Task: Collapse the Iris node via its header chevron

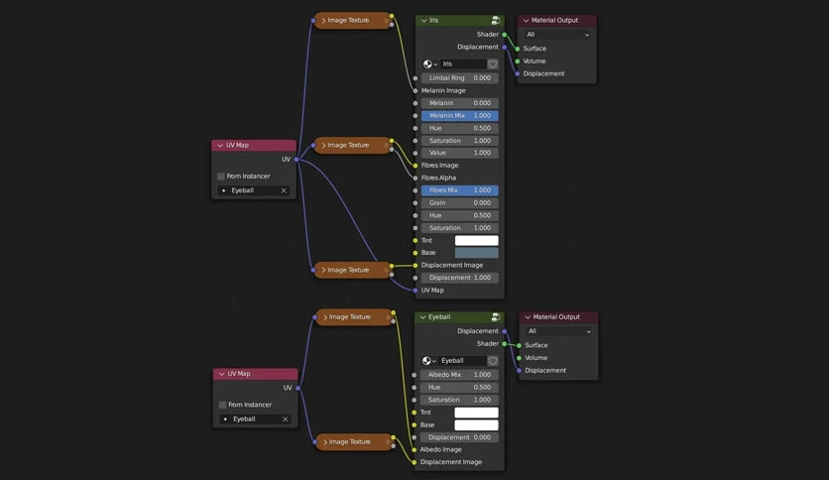Action: pyautogui.click(x=424, y=21)
